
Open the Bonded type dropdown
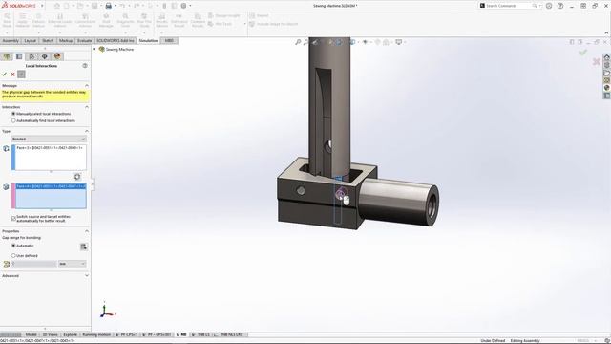coord(49,139)
